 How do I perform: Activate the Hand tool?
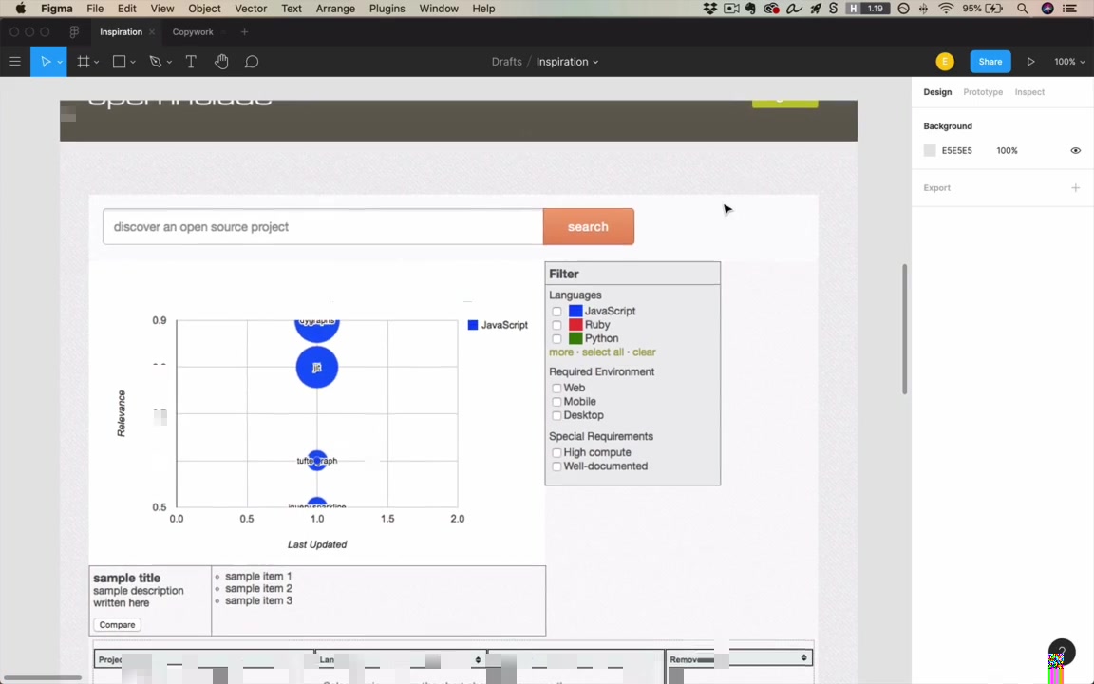click(221, 62)
